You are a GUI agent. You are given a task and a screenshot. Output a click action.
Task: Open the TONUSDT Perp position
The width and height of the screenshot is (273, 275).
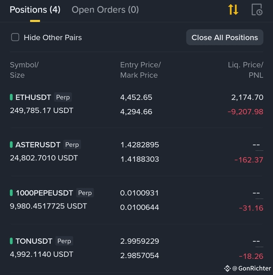137,248
